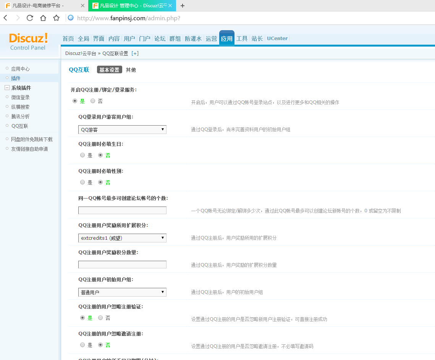Open the 论坛 menu in top navigation
The height and width of the screenshot is (360, 435).
point(160,39)
